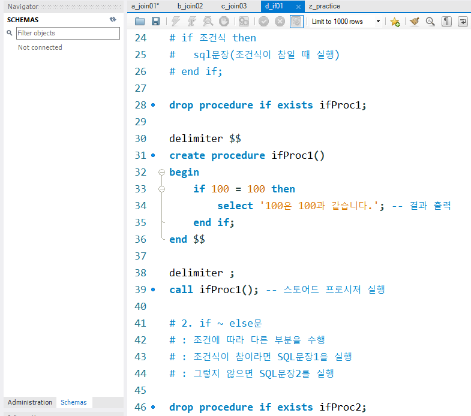Beautify query with broom icon
The image size is (471, 416).
(415, 22)
